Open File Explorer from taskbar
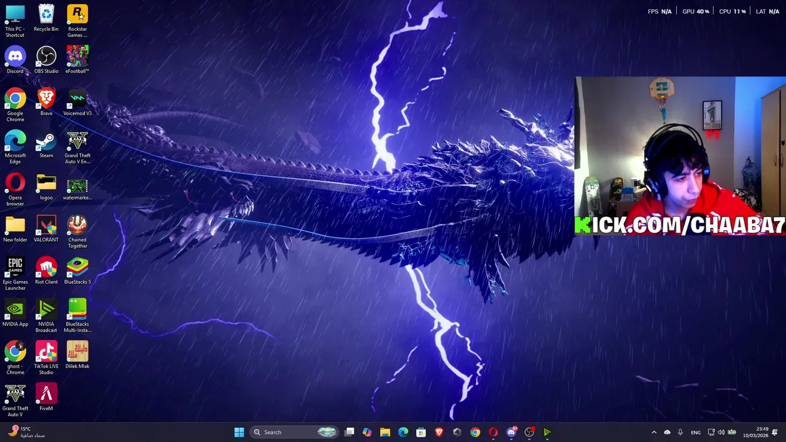This screenshot has height=442, width=786. pyautogui.click(x=385, y=432)
